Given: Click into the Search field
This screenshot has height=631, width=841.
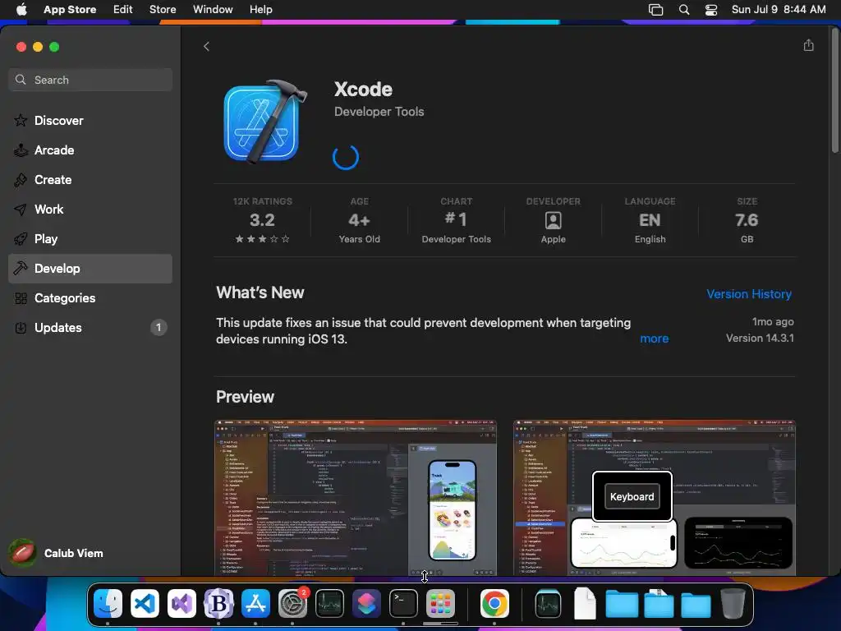Looking at the screenshot, I should (90, 80).
